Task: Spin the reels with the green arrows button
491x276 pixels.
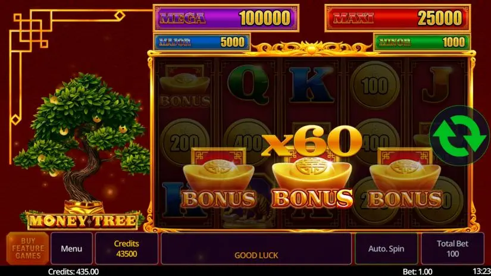Action: [x=459, y=136]
